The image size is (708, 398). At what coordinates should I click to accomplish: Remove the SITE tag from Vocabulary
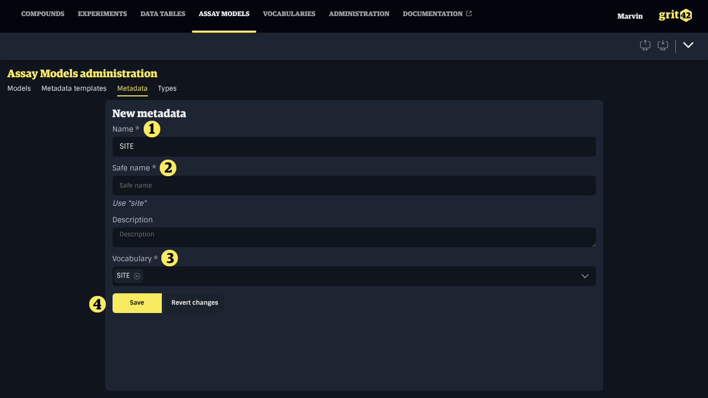point(137,276)
